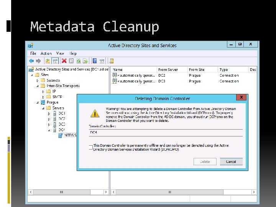Open the Help menu

click(x=73, y=53)
